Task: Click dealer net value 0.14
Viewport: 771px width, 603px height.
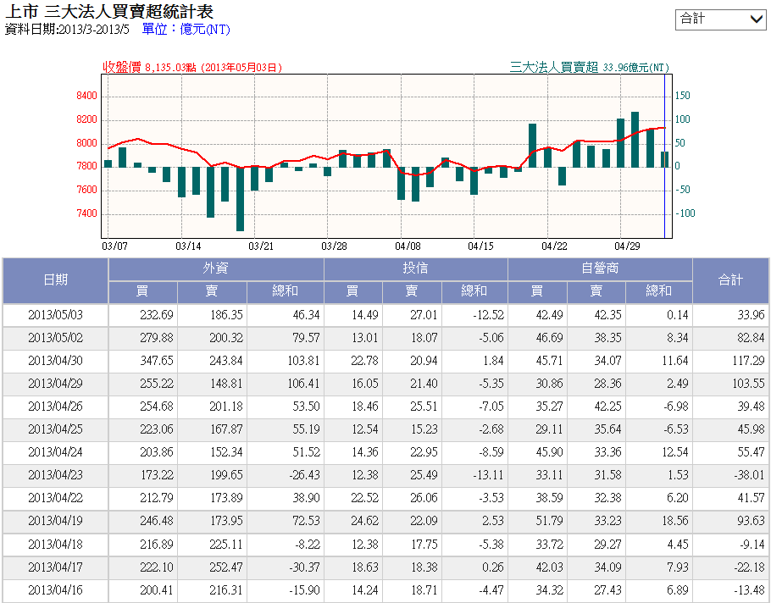Action: pyautogui.click(x=678, y=315)
